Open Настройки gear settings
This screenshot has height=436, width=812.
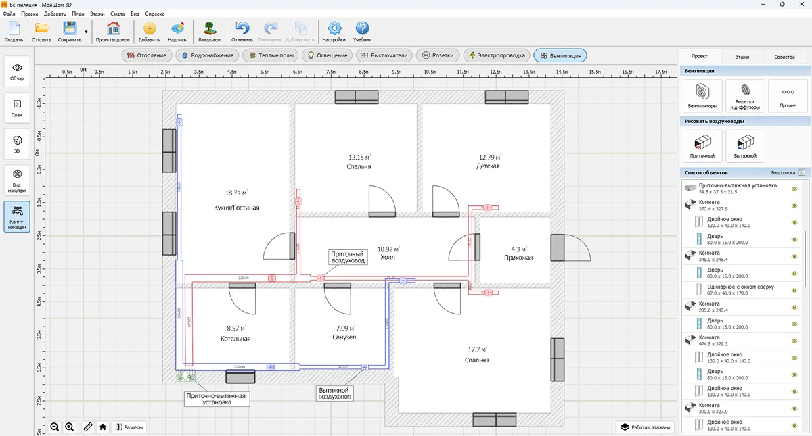coord(334,32)
